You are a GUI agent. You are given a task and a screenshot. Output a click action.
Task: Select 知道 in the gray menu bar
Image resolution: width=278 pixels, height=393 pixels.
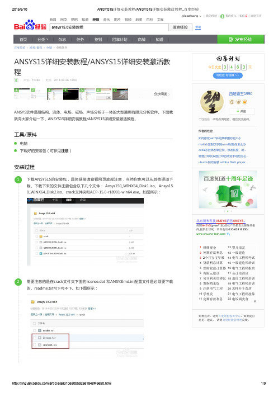pyautogui.click(x=159, y=39)
